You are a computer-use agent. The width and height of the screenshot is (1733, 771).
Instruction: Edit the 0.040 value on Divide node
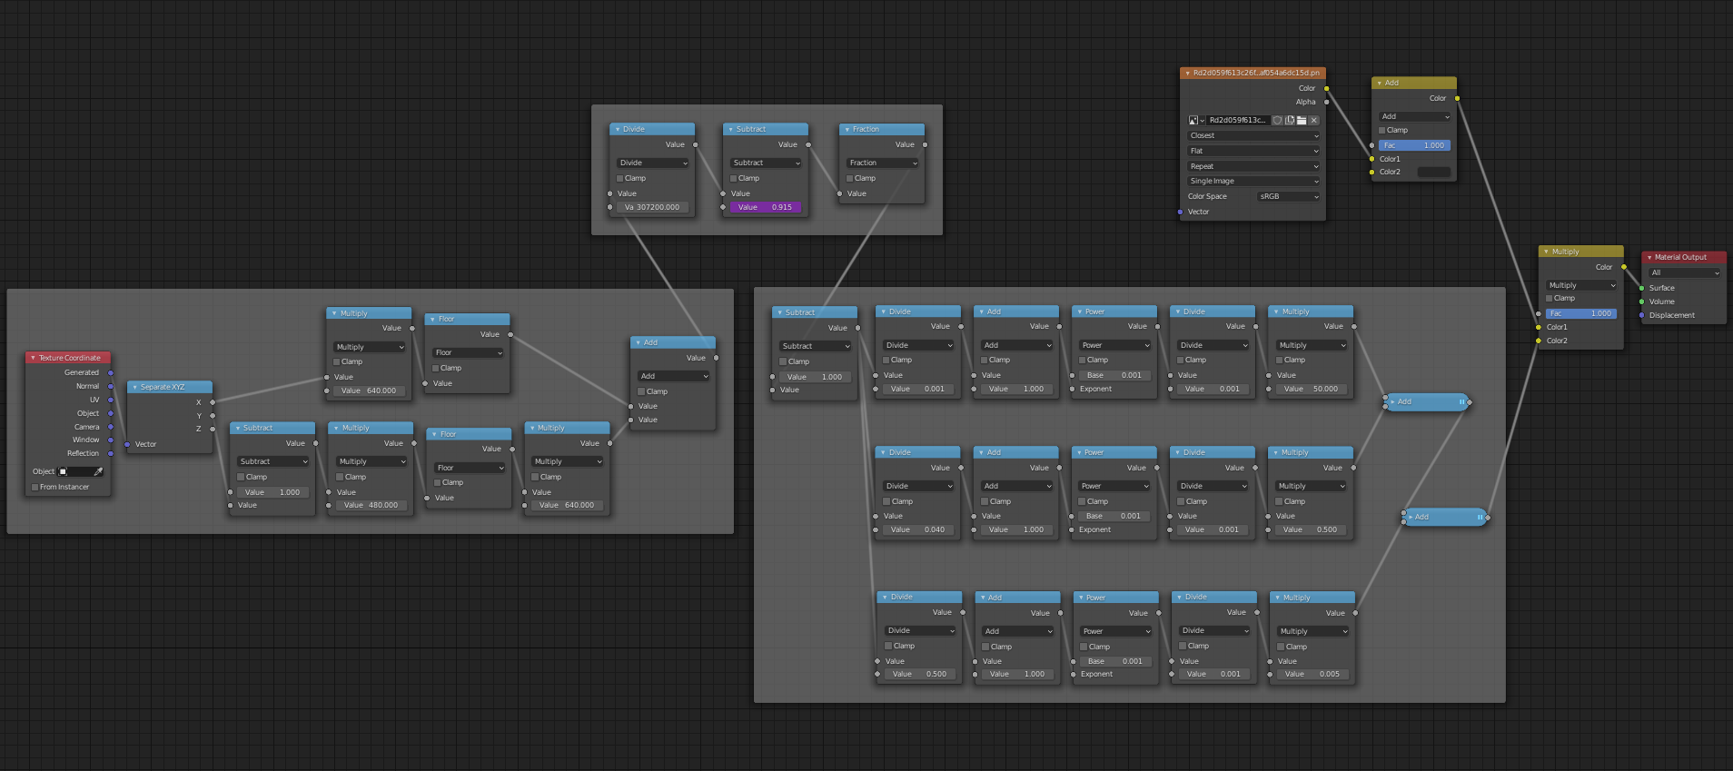point(918,529)
